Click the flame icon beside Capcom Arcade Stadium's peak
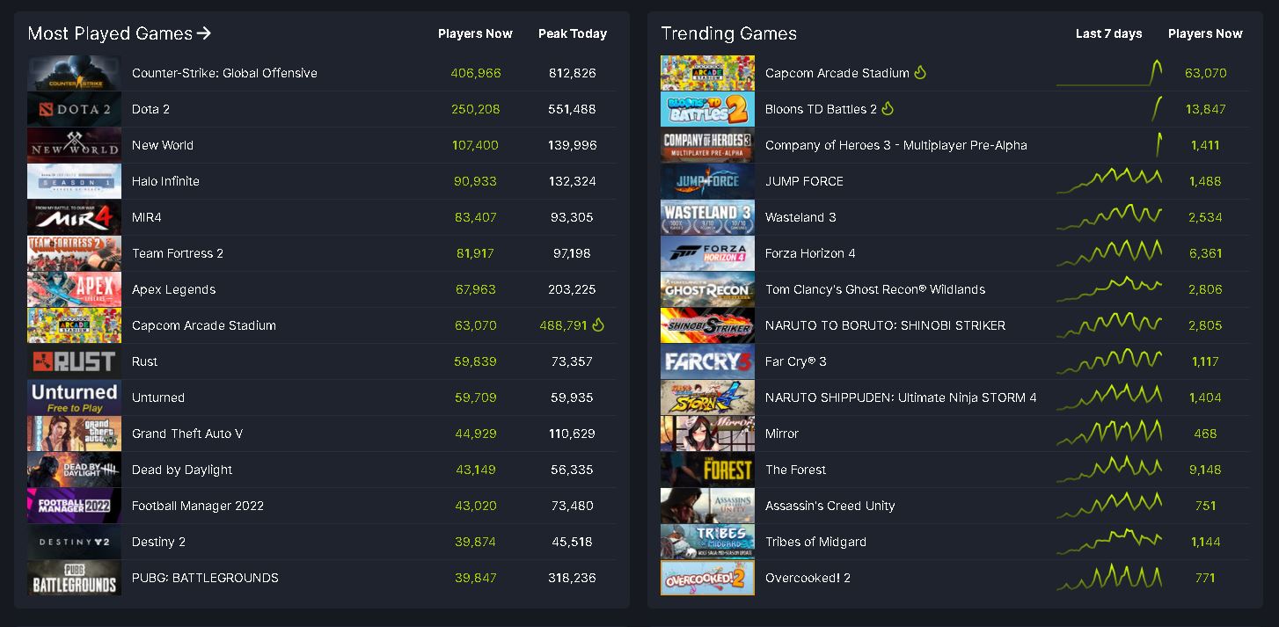 coord(599,325)
